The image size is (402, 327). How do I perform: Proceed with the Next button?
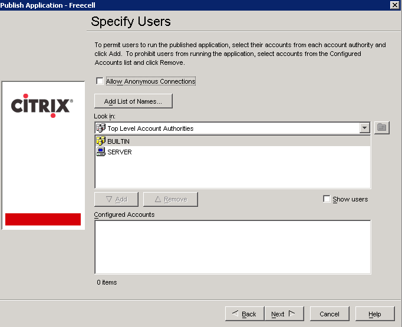click(284, 313)
